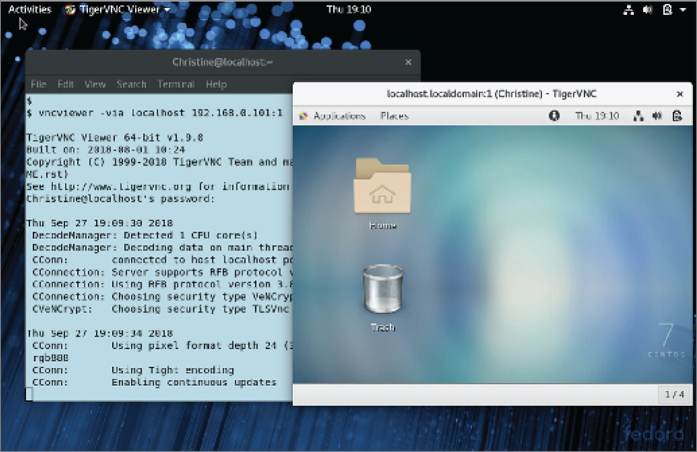This screenshot has height=452, width=697.
Task: Open the Help menu in the terminal
Action: tap(216, 84)
